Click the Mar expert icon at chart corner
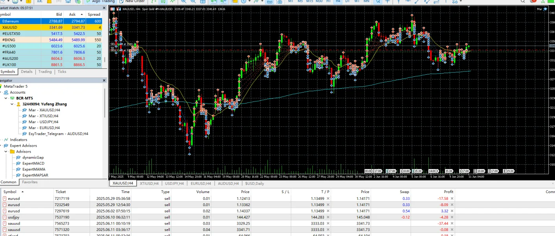 tap(545, 9)
